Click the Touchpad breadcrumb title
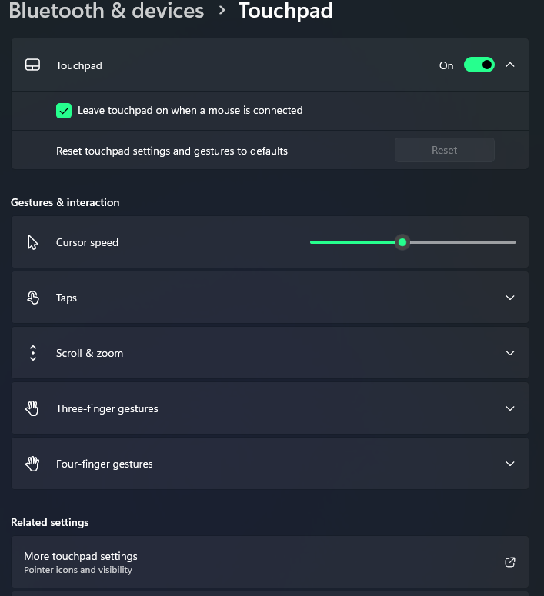The width and height of the screenshot is (544, 596). click(285, 10)
